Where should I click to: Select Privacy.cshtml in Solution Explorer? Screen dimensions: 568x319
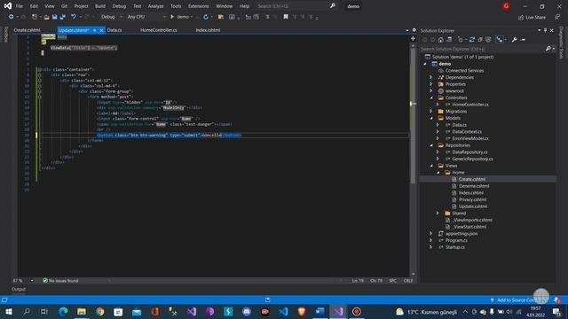tap(472, 199)
